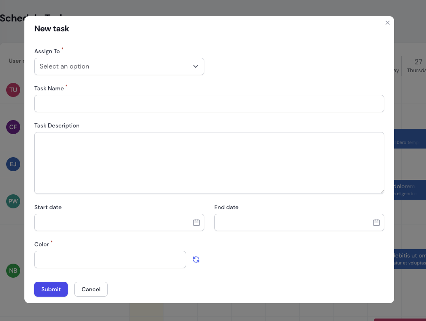Cancel the new task creation
The height and width of the screenshot is (321, 426).
click(x=91, y=289)
